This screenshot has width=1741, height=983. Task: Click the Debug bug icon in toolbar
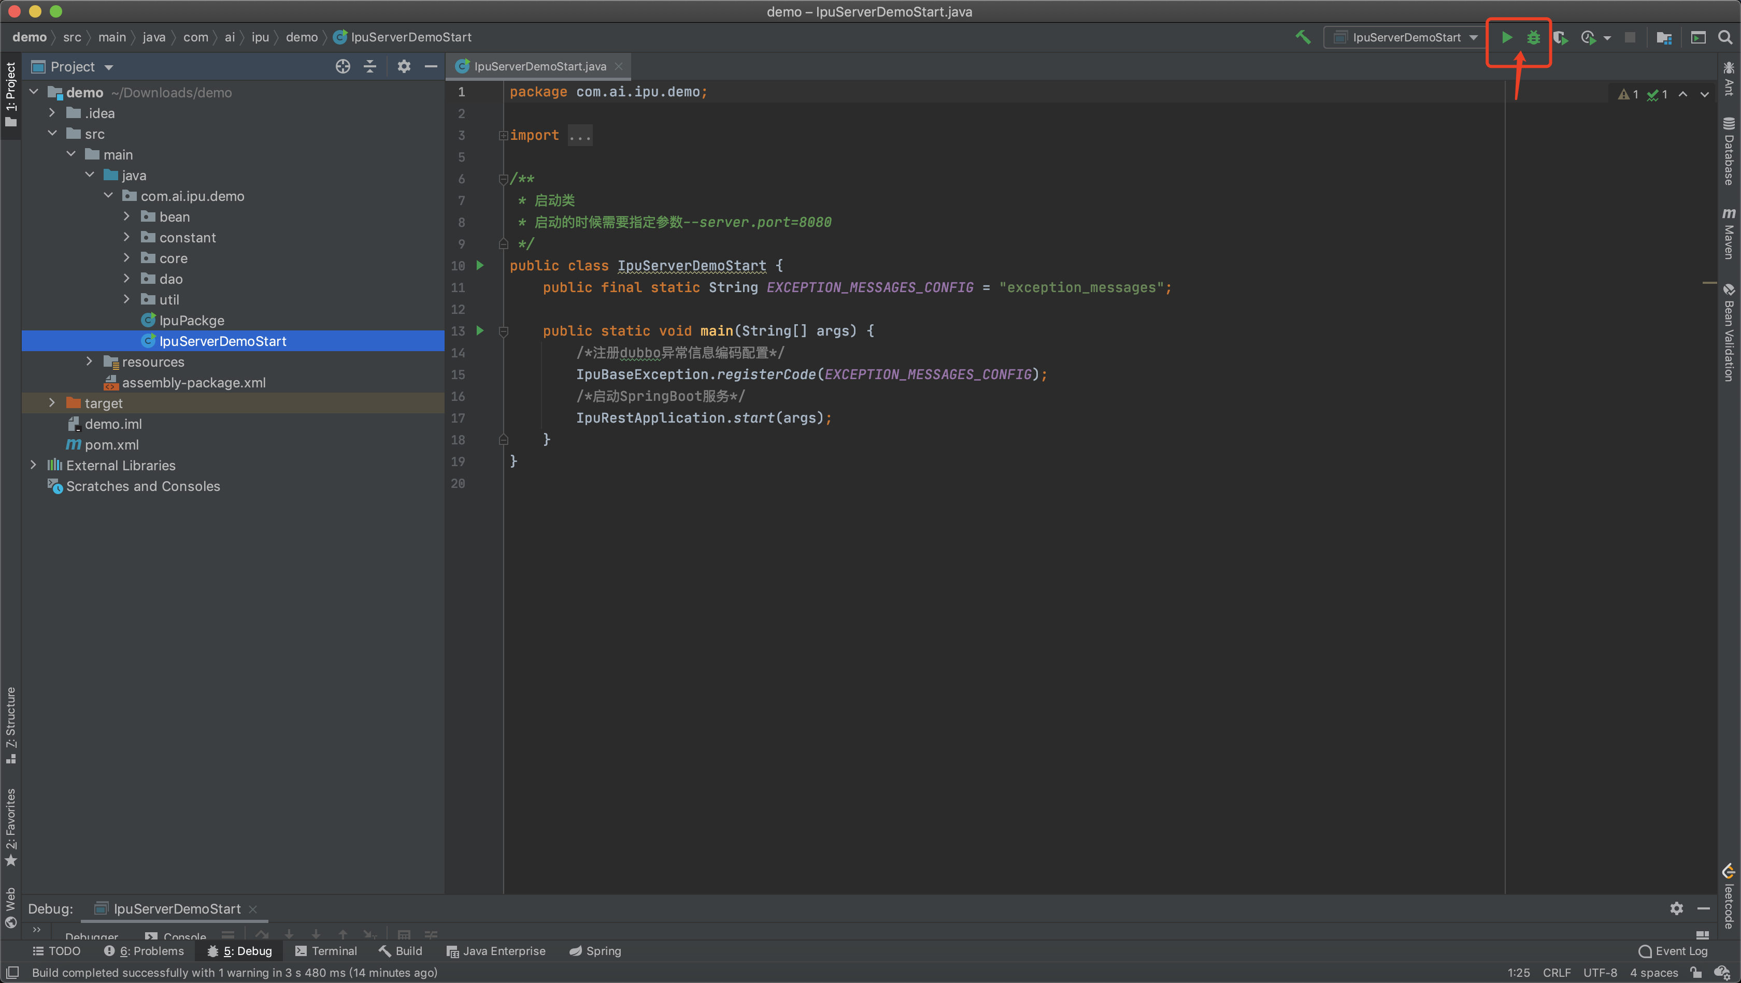pyautogui.click(x=1533, y=37)
